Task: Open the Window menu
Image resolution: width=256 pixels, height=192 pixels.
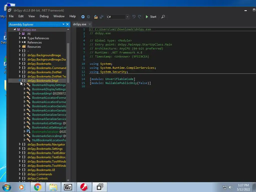Action: [x=59, y=16]
